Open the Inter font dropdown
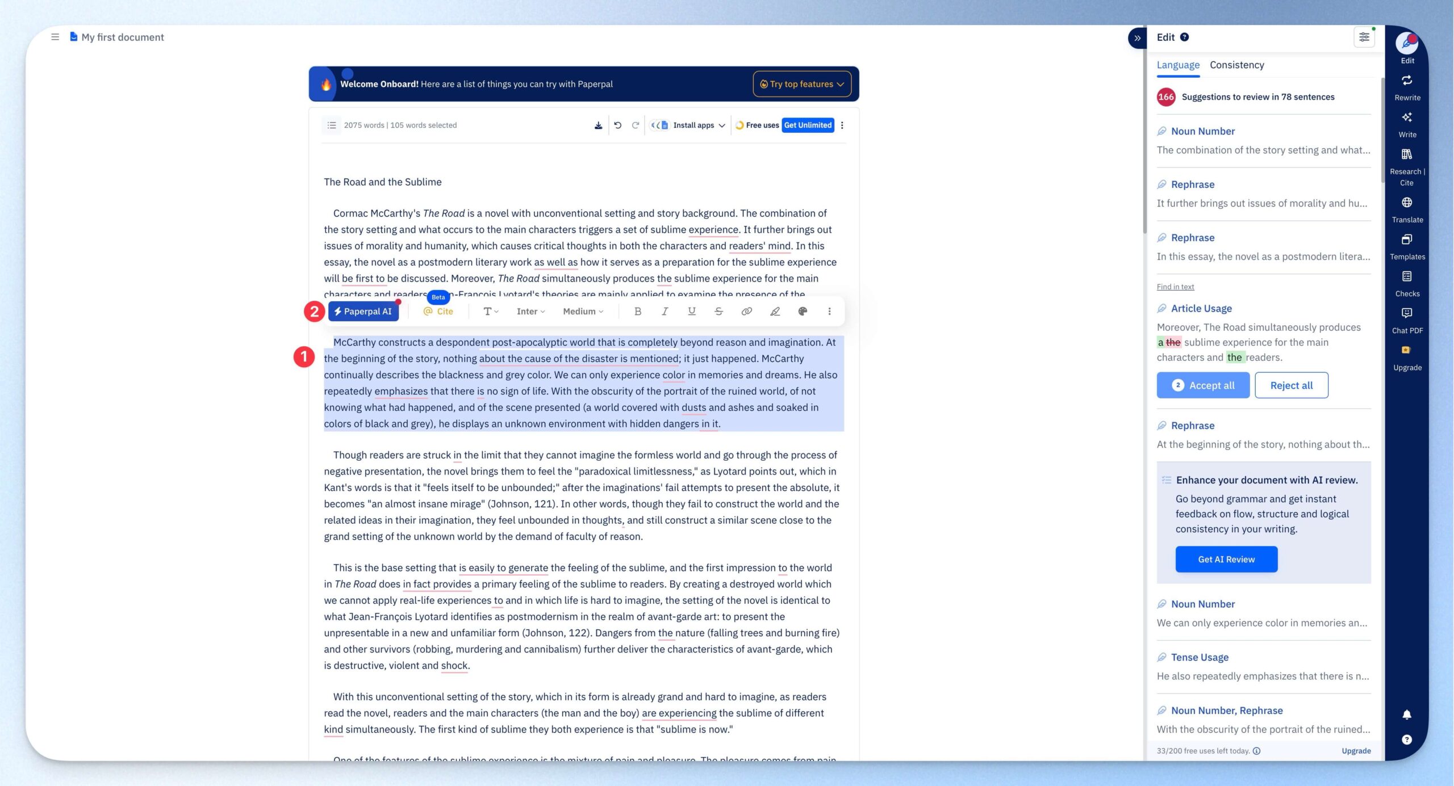Viewport: 1454px width, 786px height. [530, 311]
